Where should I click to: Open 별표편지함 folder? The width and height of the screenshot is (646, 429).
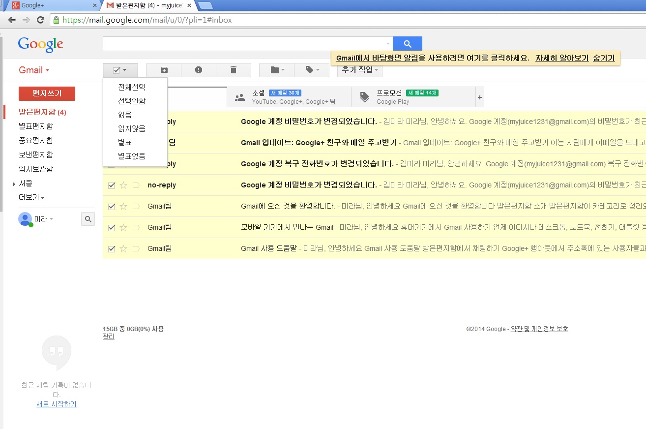point(36,126)
